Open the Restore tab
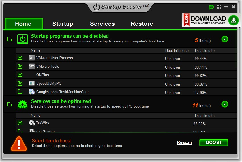The height and width of the screenshot is (162, 242). (142, 24)
